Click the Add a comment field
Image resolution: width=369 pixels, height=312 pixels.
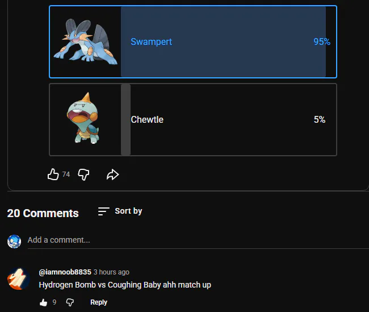[x=198, y=240]
